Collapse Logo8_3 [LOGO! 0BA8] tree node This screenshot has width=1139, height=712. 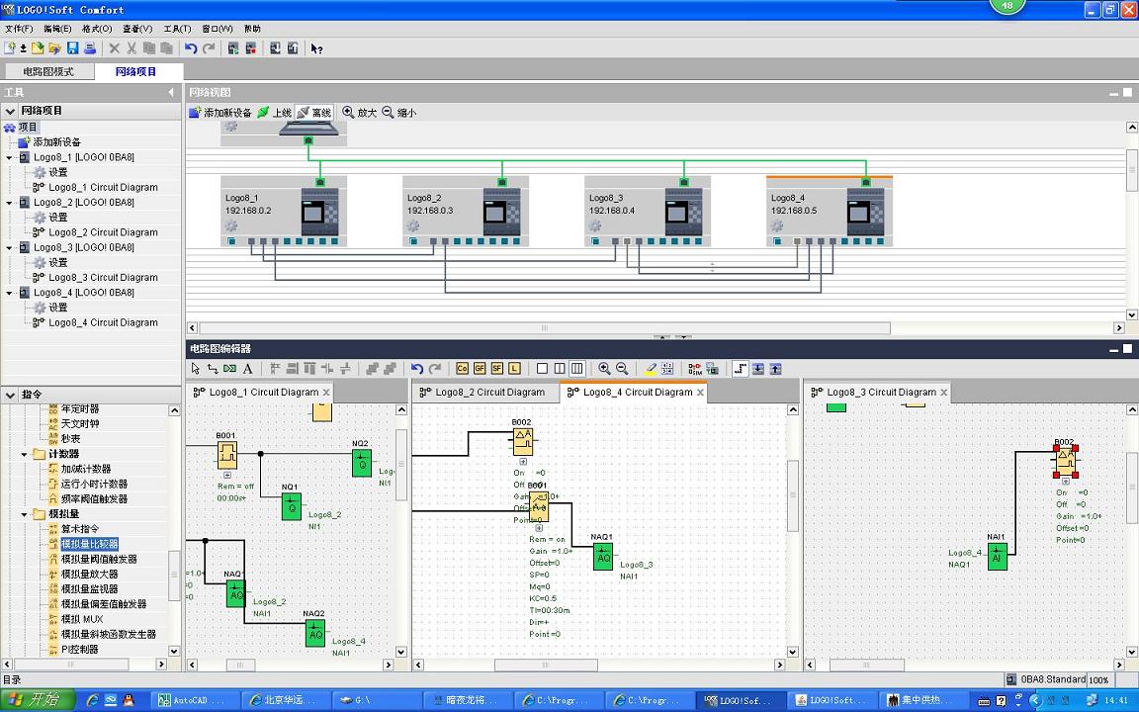click(10, 248)
